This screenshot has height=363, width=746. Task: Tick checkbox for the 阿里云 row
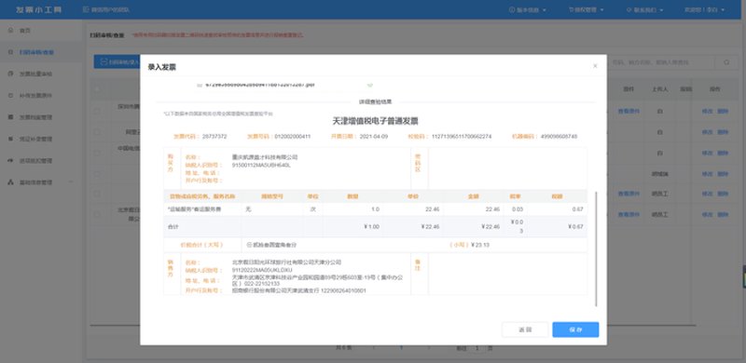point(97,132)
